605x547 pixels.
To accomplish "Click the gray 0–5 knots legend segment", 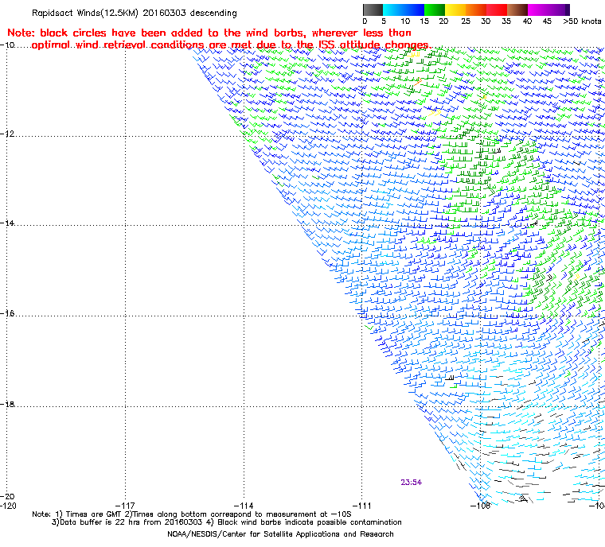I will [x=373, y=10].
